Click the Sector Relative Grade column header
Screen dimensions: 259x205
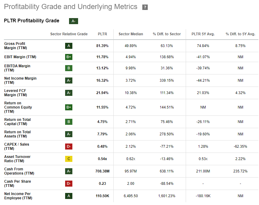[69, 34]
